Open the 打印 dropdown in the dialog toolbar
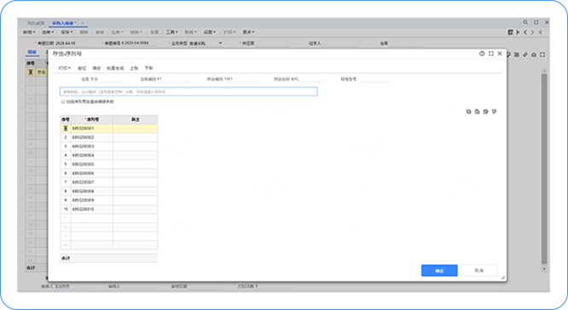 click(65, 68)
